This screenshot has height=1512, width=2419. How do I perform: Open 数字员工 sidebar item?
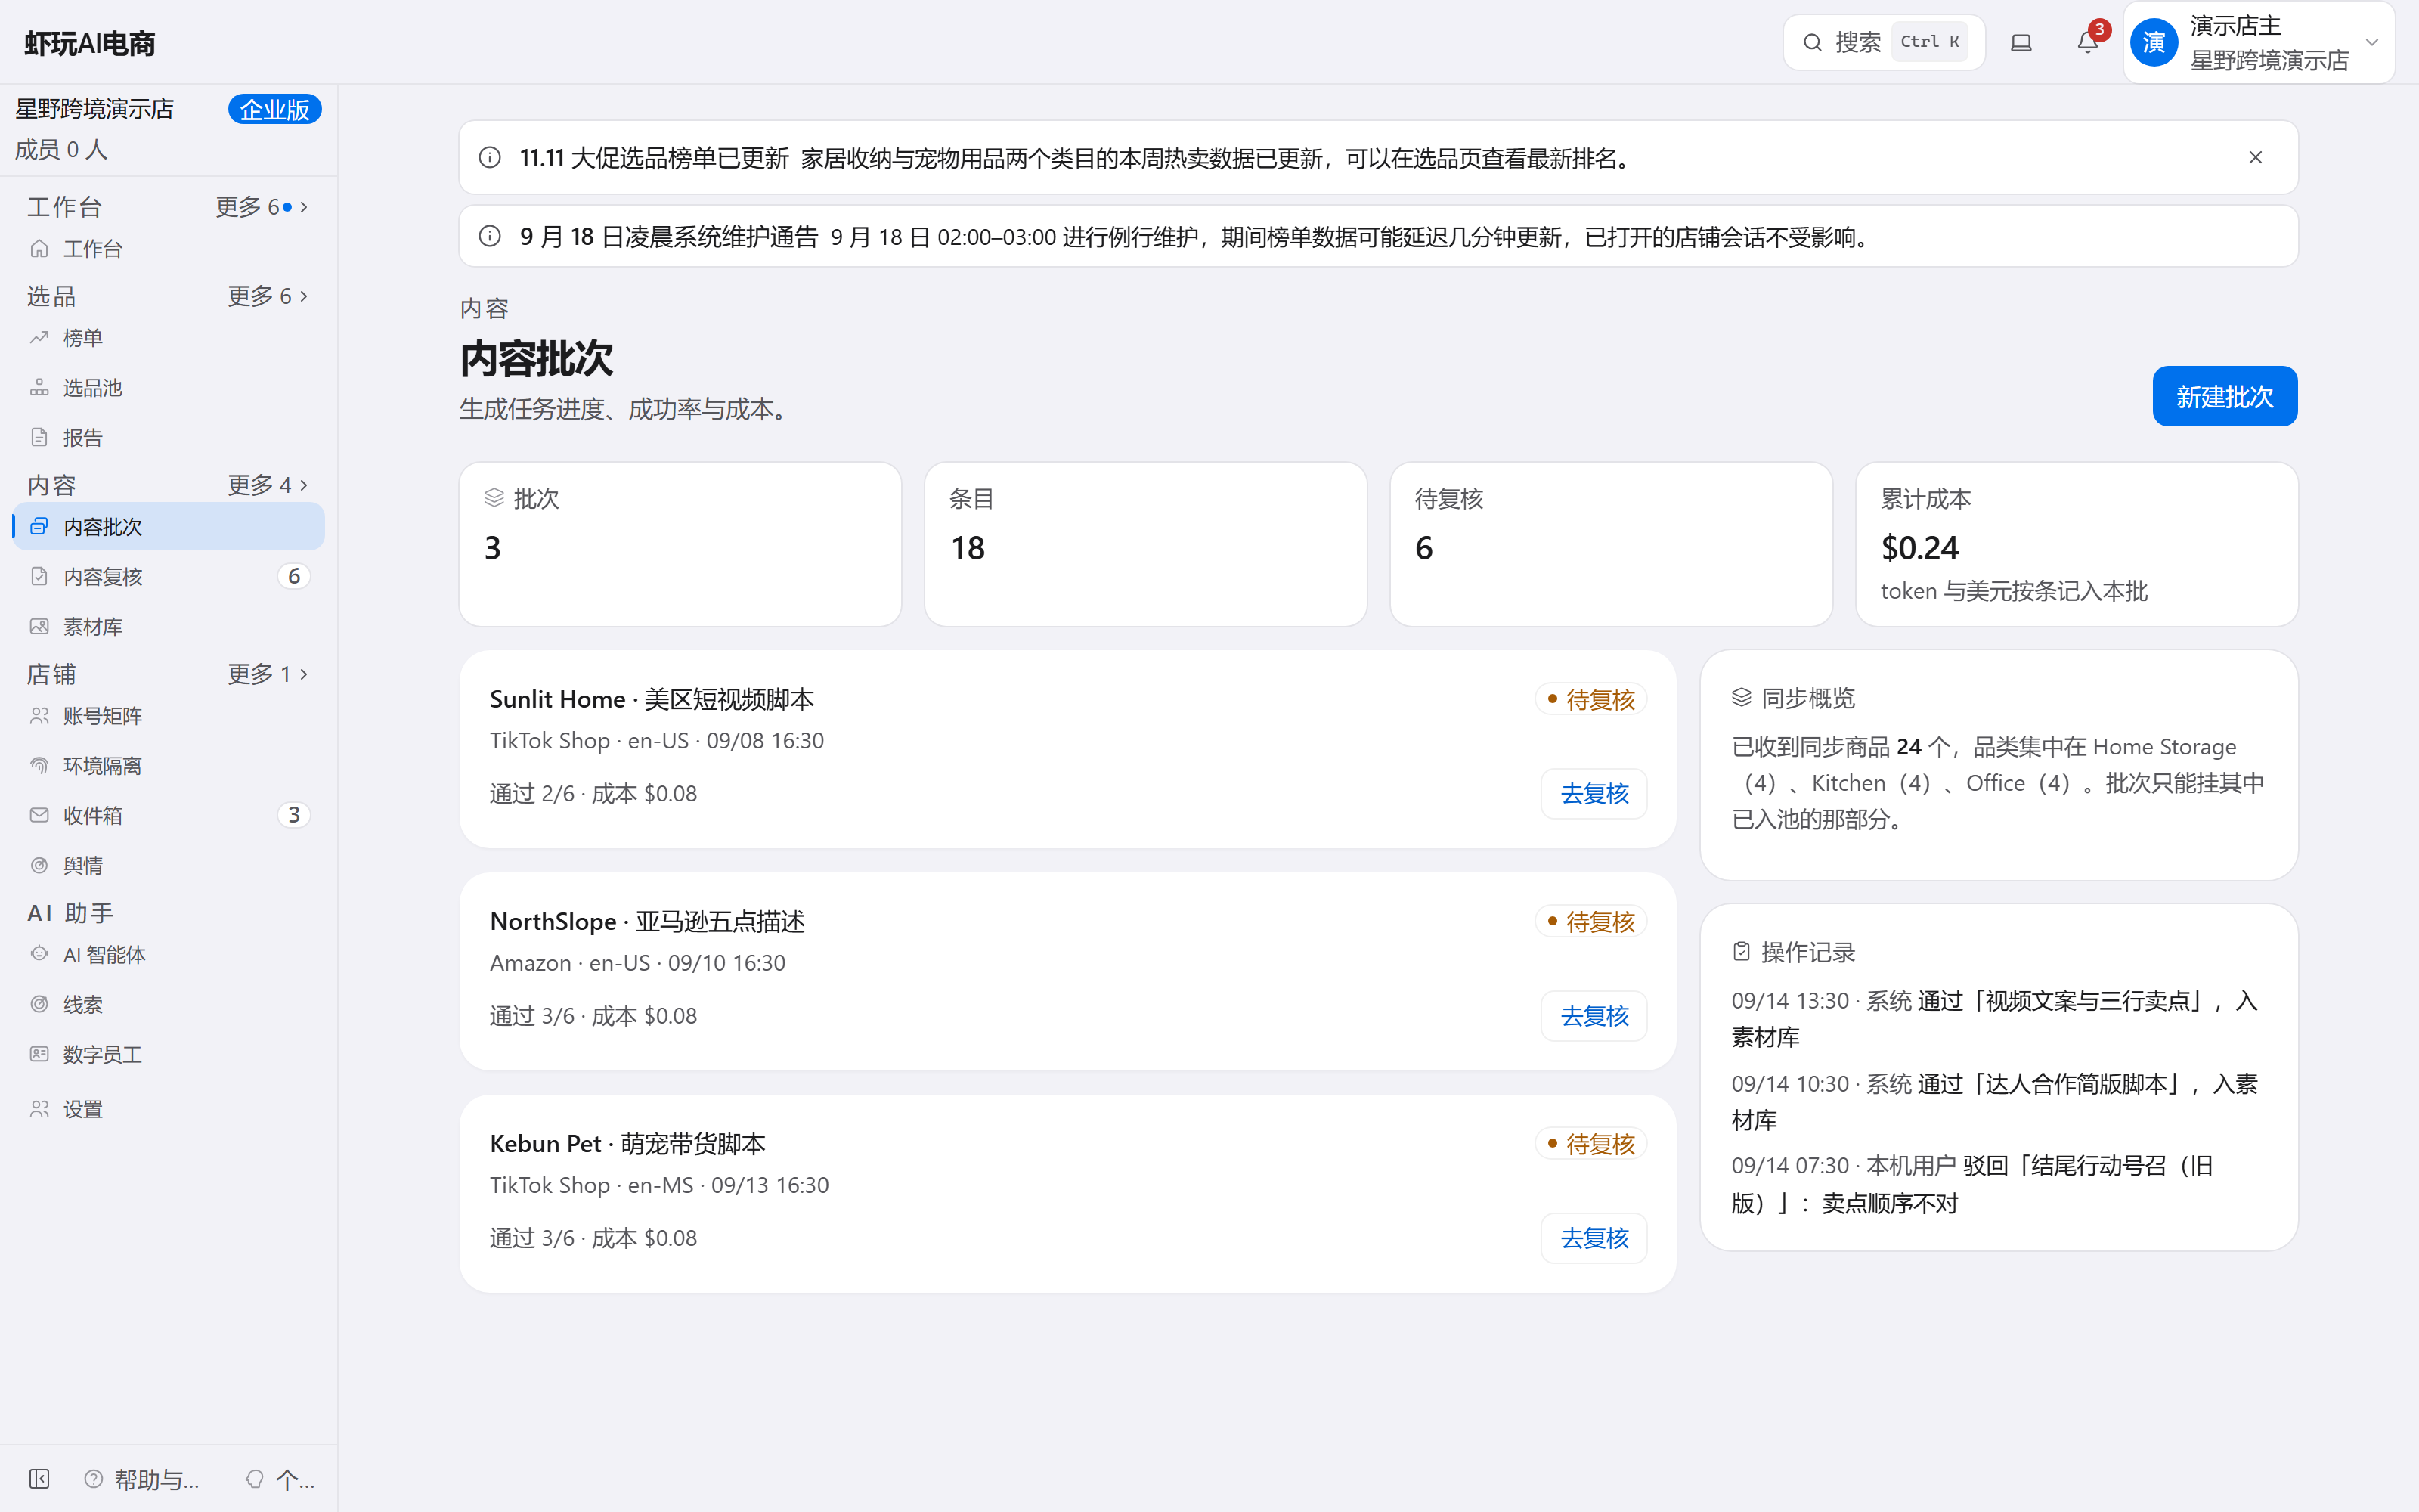[168, 1054]
